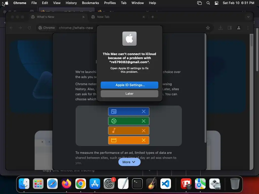
Task: Open the Chrome profile avatar
Action: 239,28
